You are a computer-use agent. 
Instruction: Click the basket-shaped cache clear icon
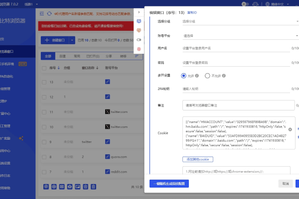[85, 187]
